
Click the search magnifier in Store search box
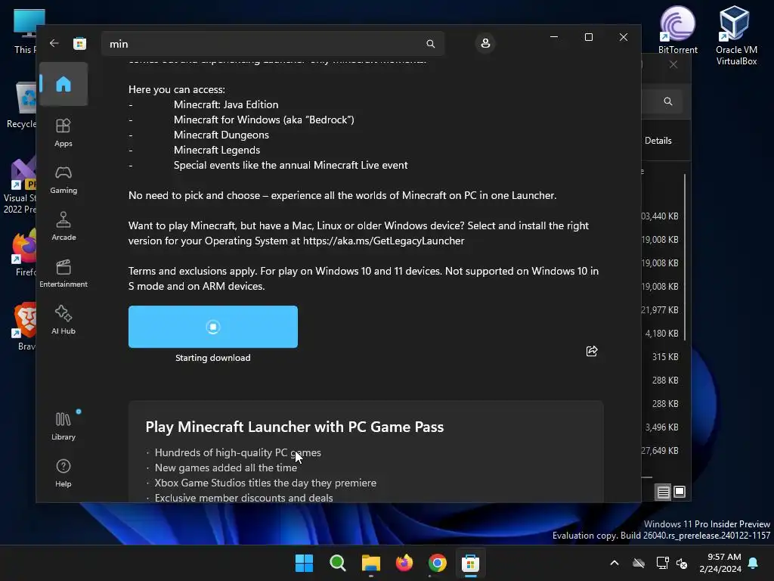pyautogui.click(x=430, y=44)
